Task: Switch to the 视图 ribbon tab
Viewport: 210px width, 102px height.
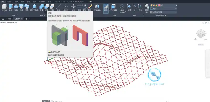Action: pos(23,2)
